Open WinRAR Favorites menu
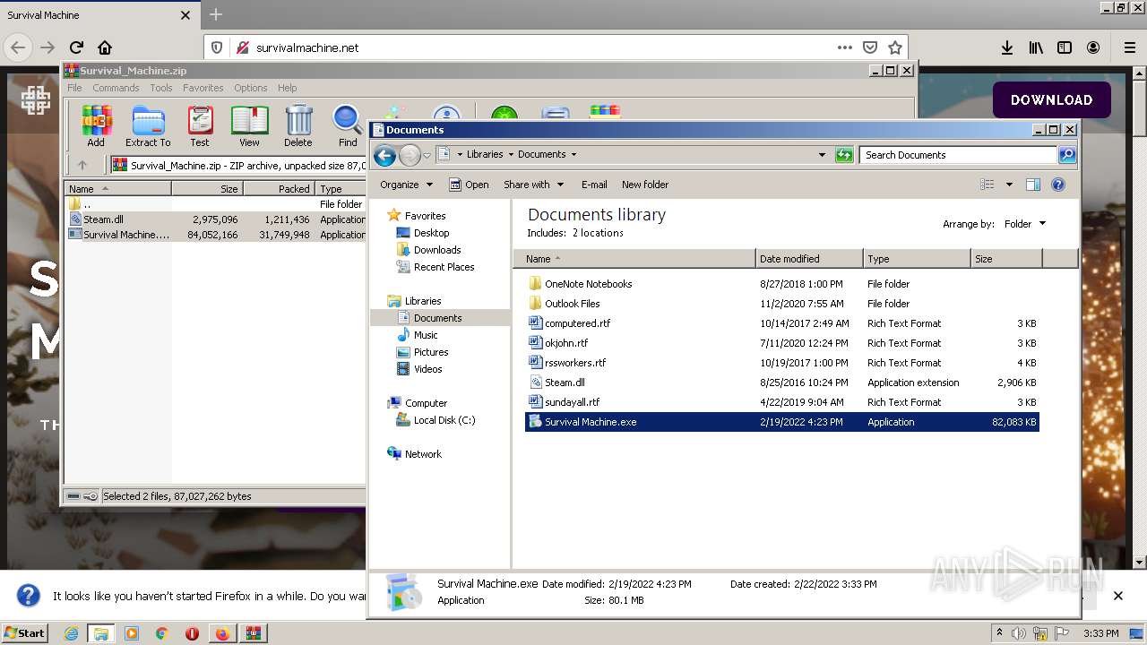 (203, 88)
